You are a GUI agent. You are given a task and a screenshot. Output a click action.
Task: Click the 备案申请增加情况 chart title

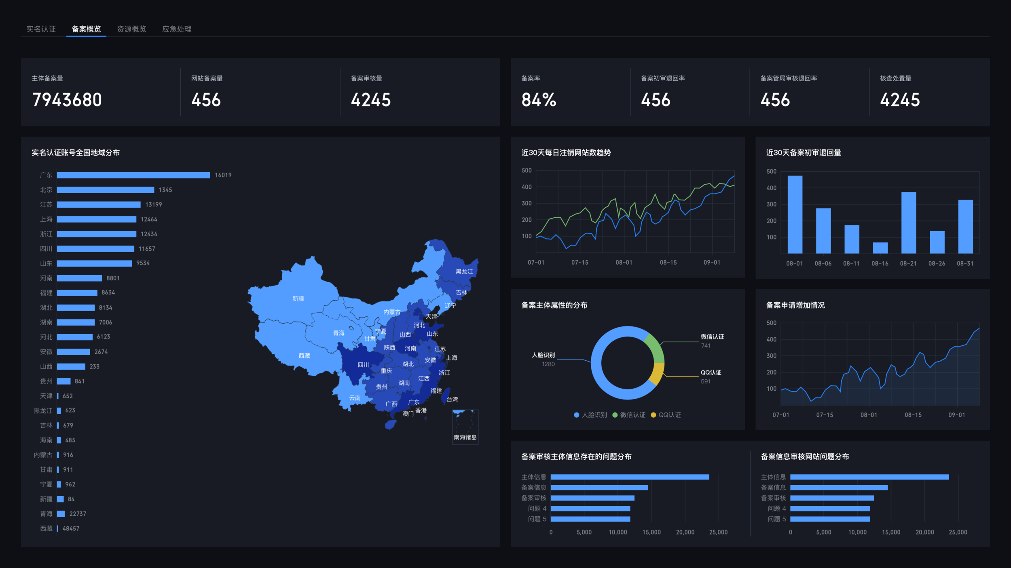pos(795,305)
